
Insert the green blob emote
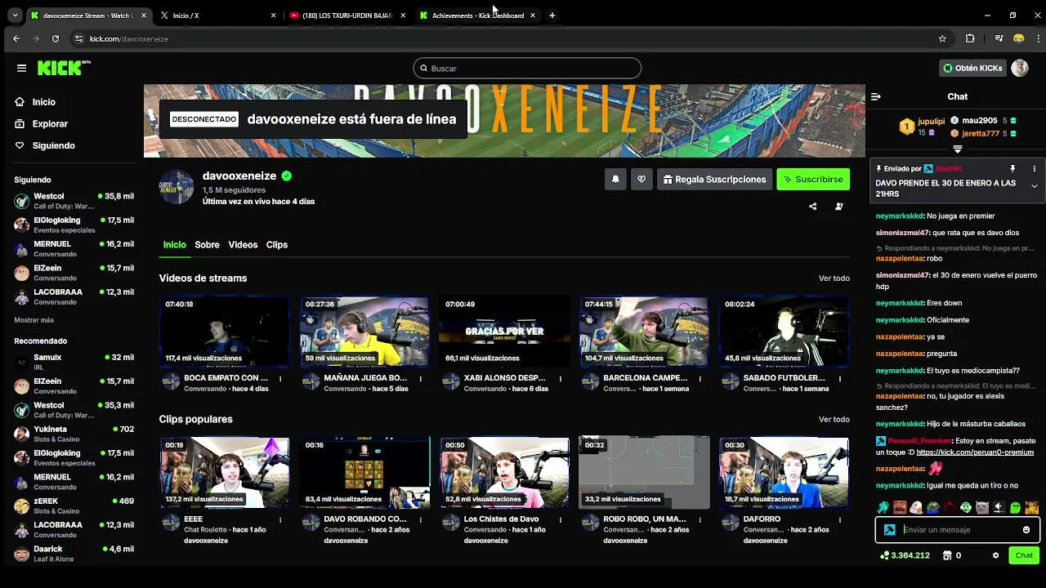tap(1015, 508)
